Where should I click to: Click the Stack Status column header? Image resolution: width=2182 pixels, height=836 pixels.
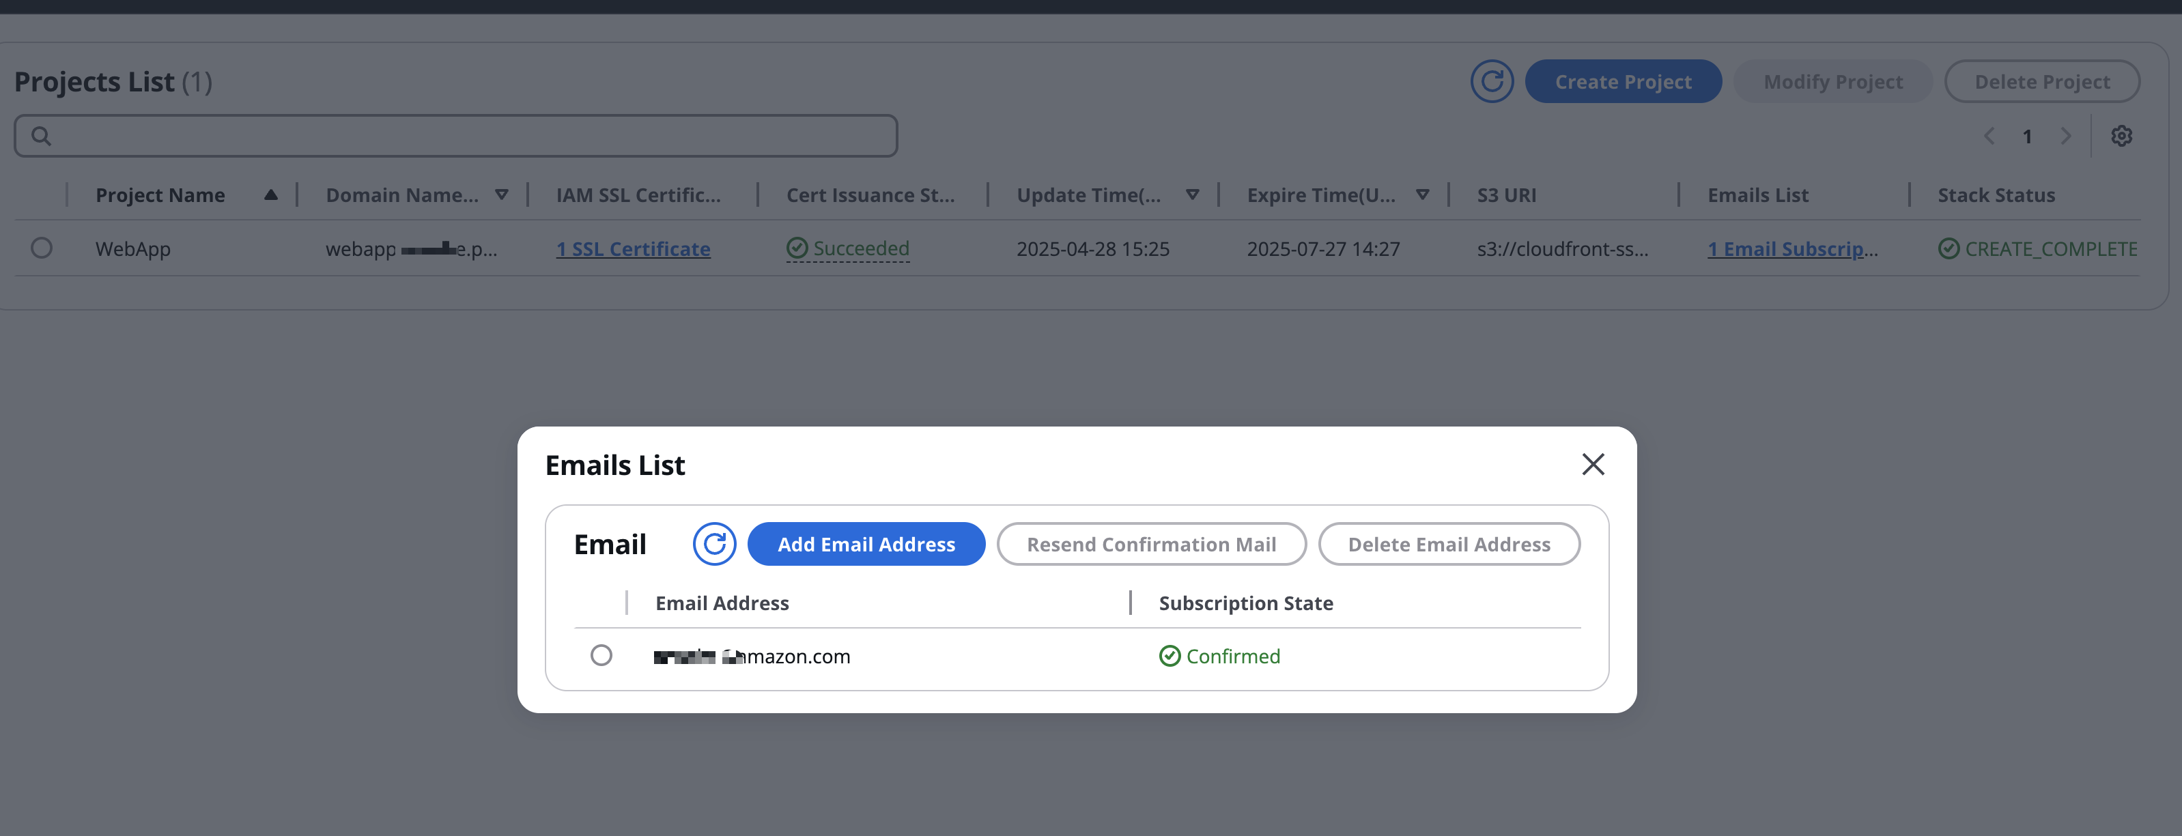(1996, 194)
